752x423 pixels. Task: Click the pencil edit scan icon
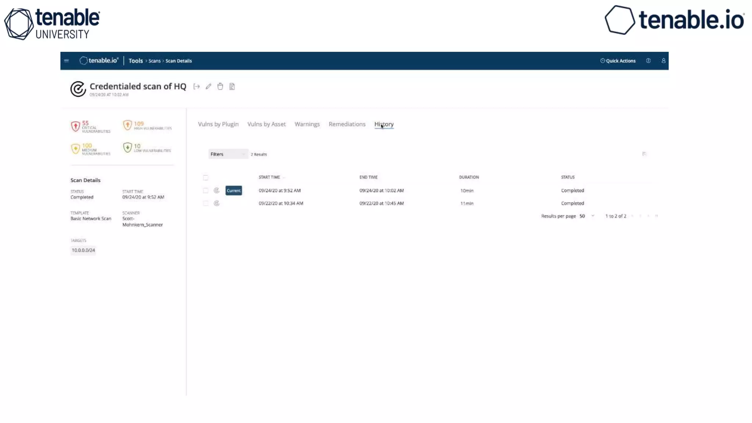click(208, 87)
